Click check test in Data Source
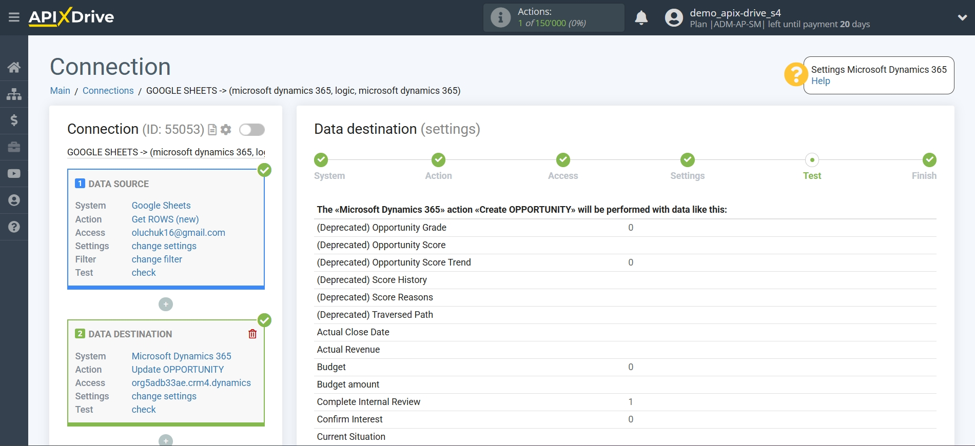This screenshot has height=446, width=975. click(144, 273)
